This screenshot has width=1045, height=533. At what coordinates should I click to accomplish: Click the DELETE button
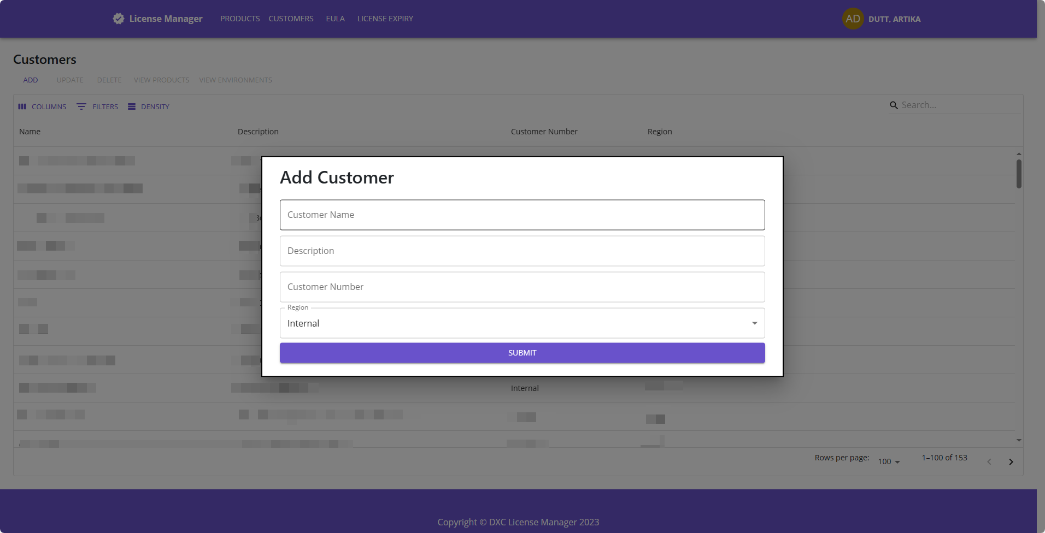point(109,80)
